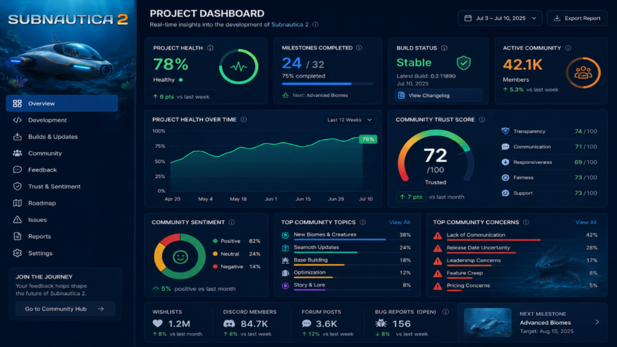Click the Wishlists heart icon
This screenshot has width=617, height=347.
point(158,324)
